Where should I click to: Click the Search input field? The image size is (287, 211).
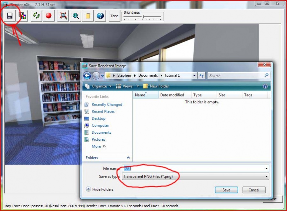click(x=236, y=76)
